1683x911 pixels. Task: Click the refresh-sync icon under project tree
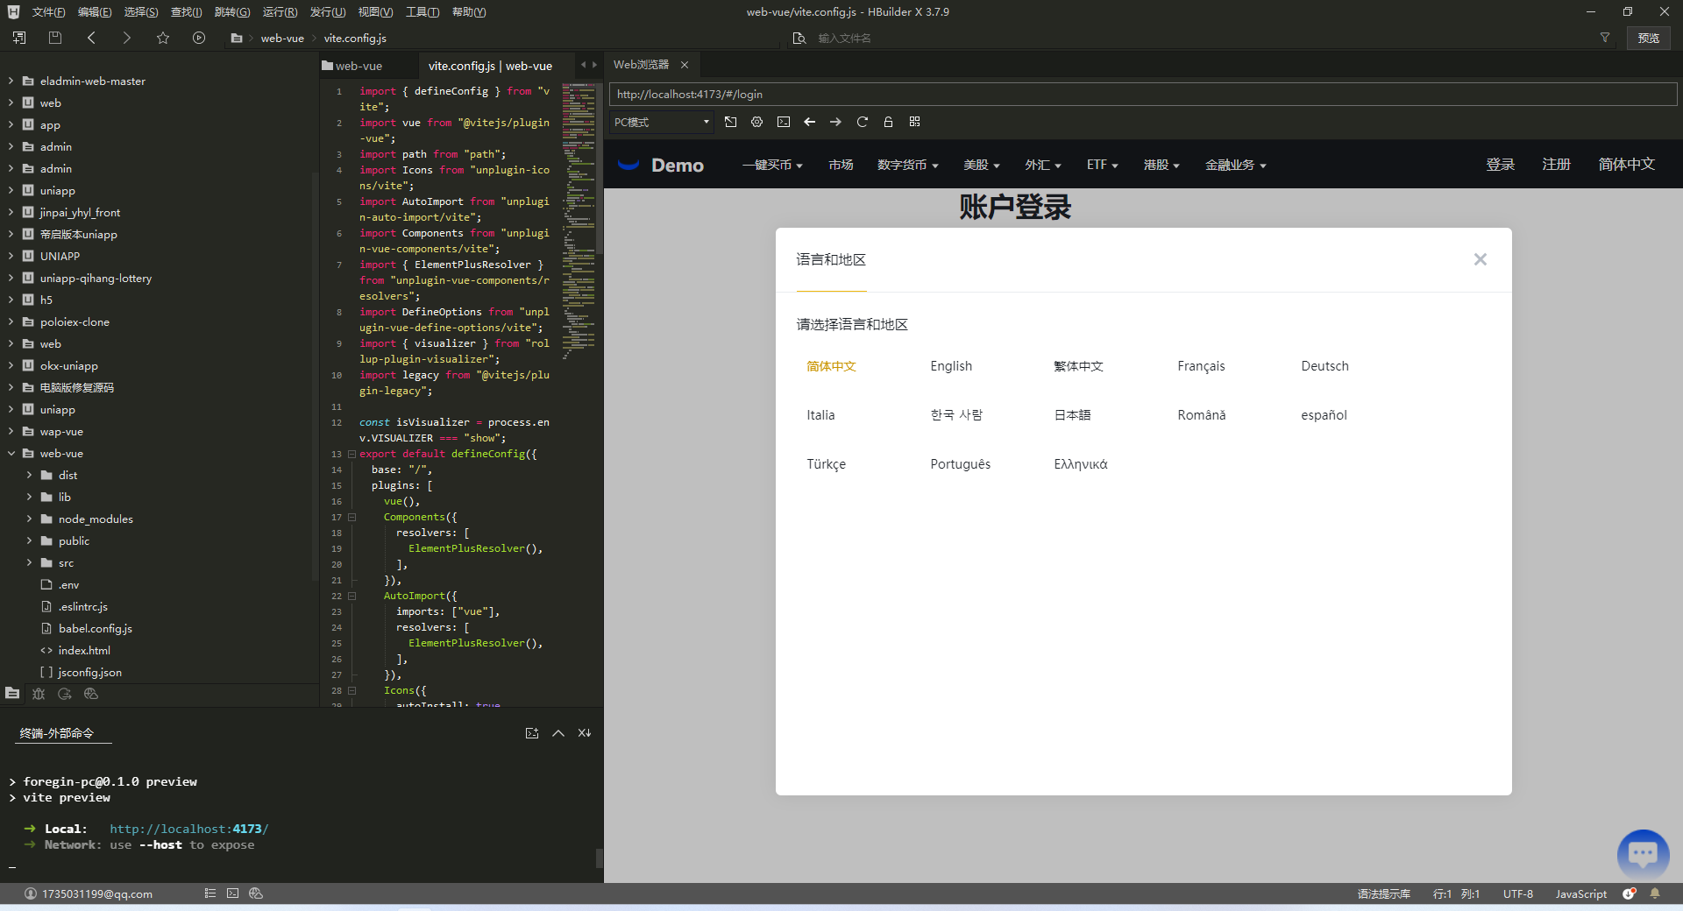(x=65, y=694)
